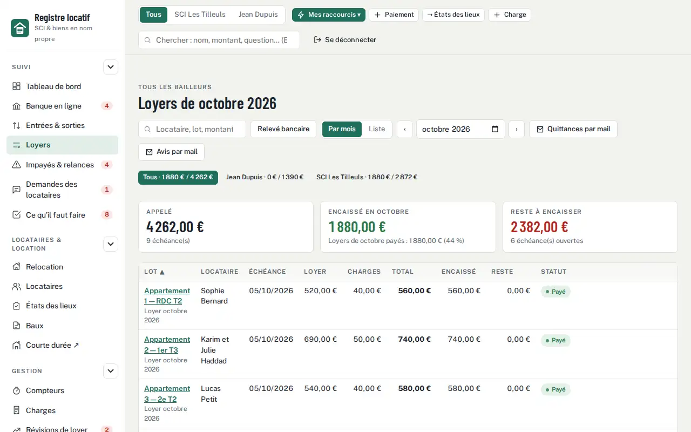This screenshot has height=432, width=691.
Task: Click the Paiement shortcut button
Action: [x=394, y=15]
